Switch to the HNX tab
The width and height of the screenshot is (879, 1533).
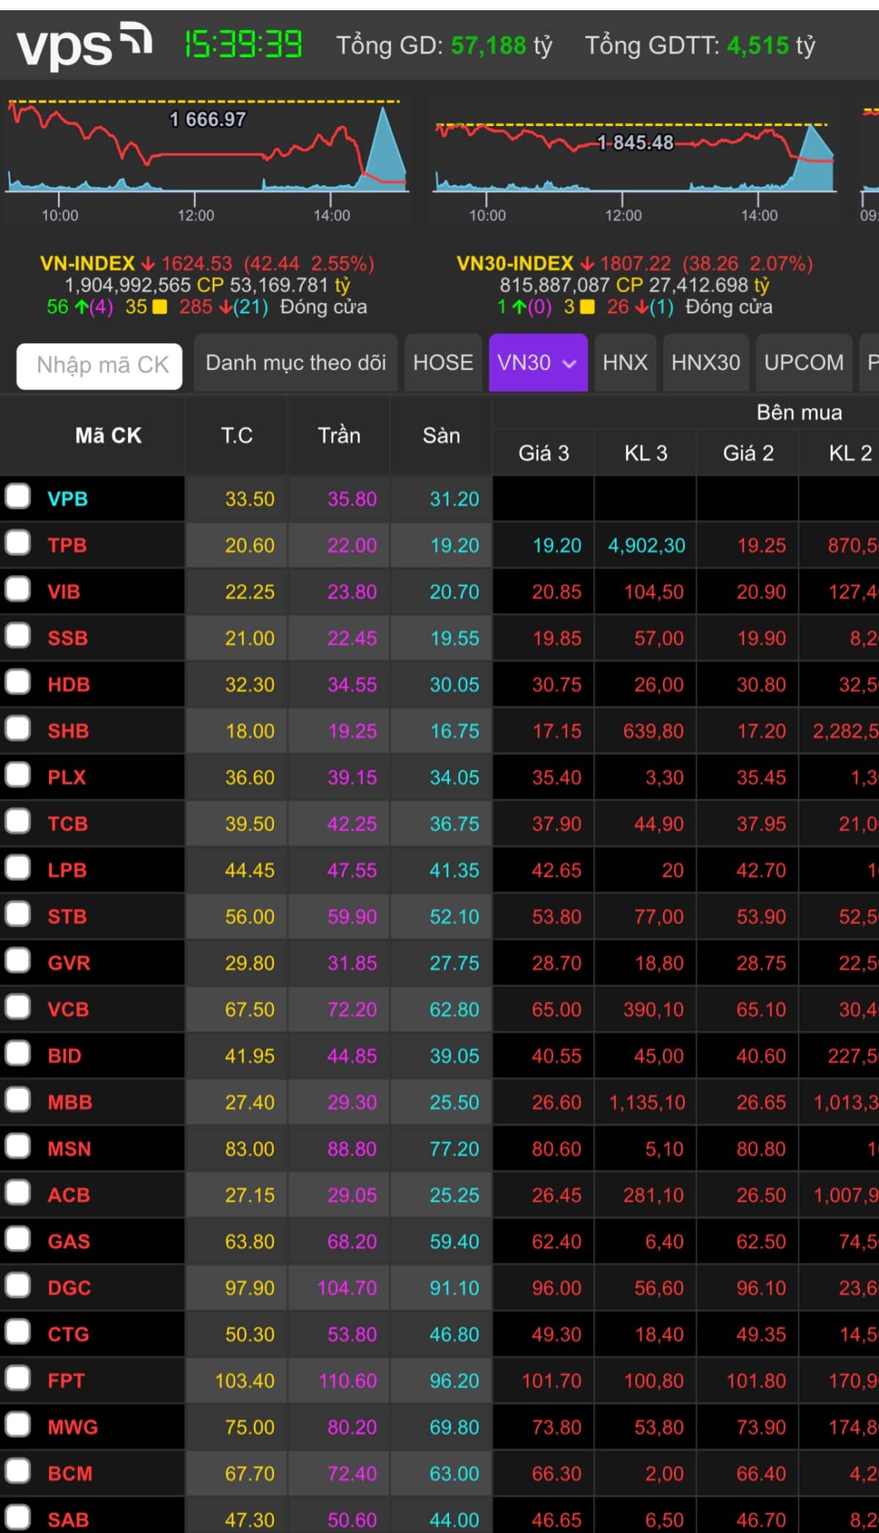tap(625, 363)
